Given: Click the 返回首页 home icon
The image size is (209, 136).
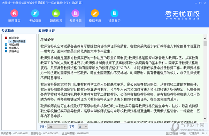Looking at the screenshot, I should click(x=14, y=13).
